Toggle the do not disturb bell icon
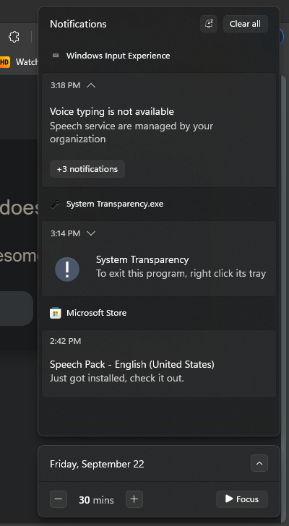 [209, 24]
